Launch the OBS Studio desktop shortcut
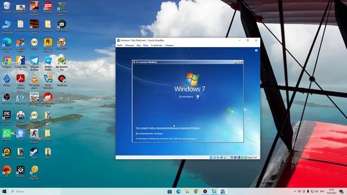347x195 pixels. [7, 99]
